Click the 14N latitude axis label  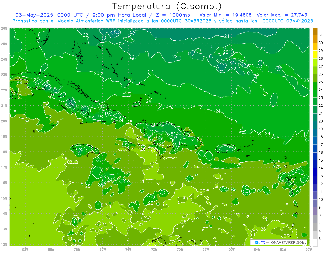pyautogui.click(x=4, y=213)
